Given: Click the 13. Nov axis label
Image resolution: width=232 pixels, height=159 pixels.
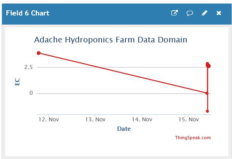Looking at the screenshot, I should (x=95, y=119).
